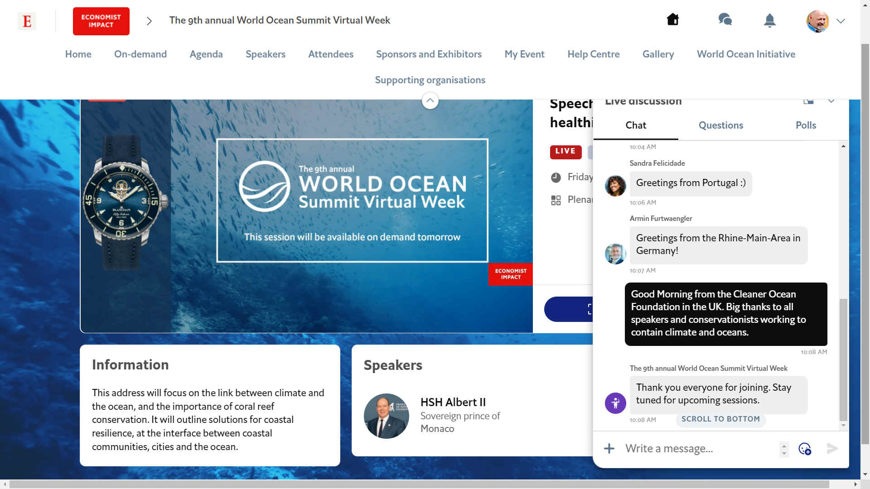Click the grid icon beside Plenary
The width and height of the screenshot is (870, 489).
pos(556,200)
